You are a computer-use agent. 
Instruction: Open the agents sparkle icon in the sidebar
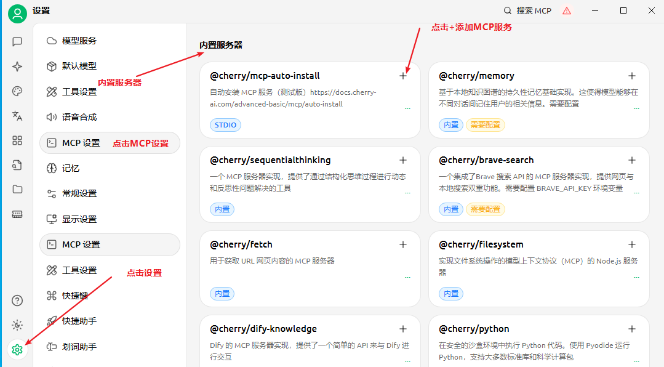point(17,67)
